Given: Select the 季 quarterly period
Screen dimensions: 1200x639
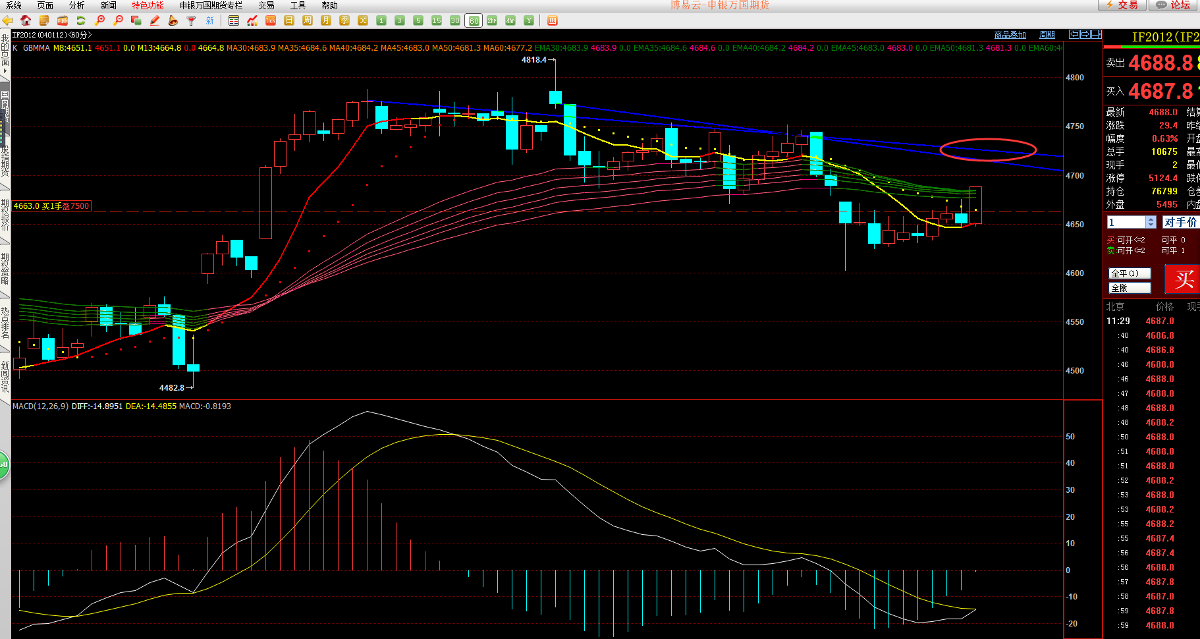Looking at the screenshot, I should [x=344, y=20].
